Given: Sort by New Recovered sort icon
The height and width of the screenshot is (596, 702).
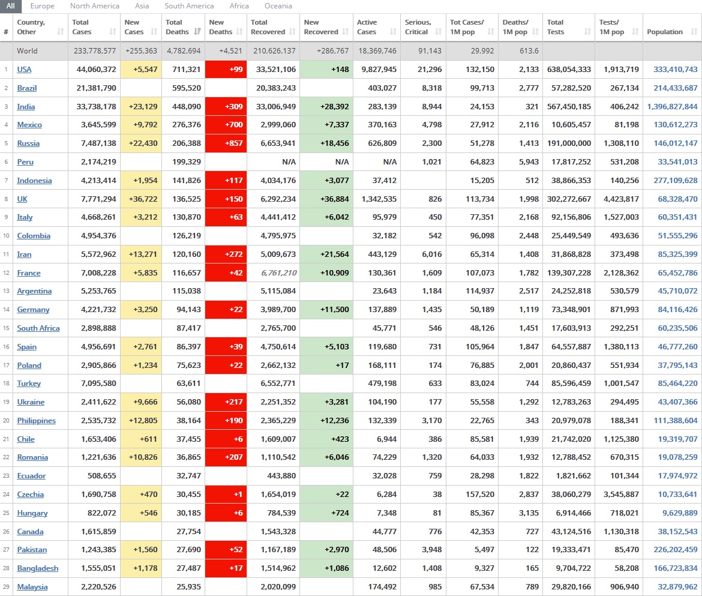Looking at the screenshot, I should (x=345, y=32).
